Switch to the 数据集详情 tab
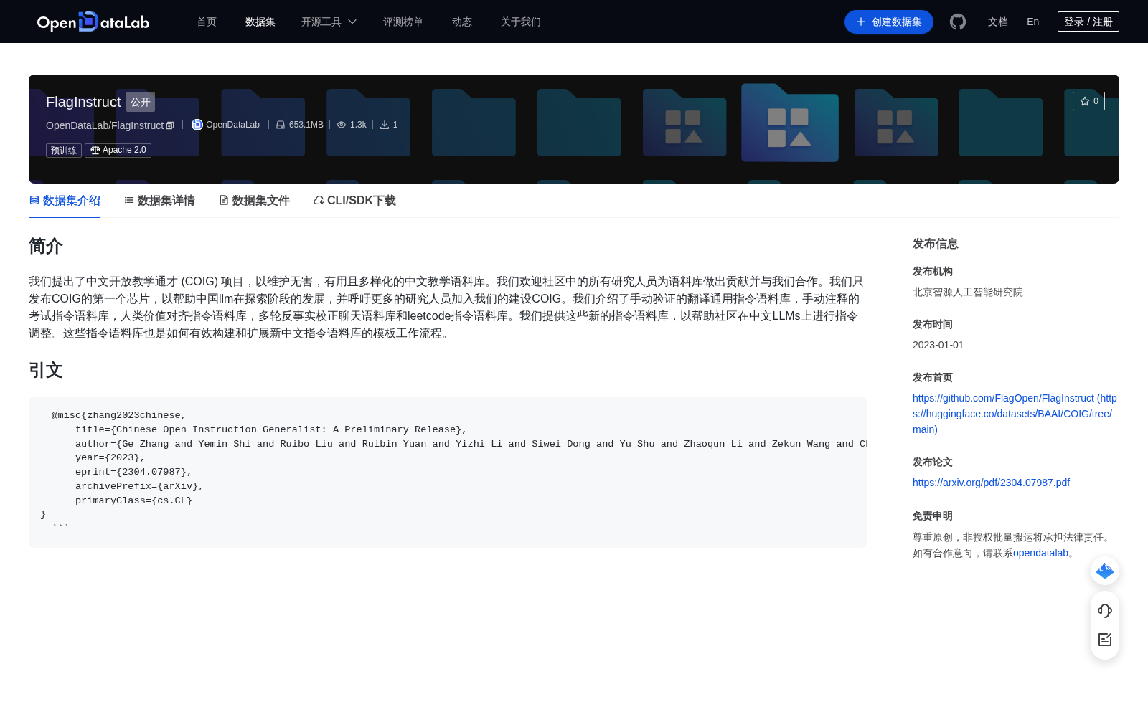 click(159, 201)
